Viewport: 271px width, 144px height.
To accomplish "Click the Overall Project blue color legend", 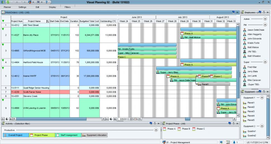I will point(16,135).
